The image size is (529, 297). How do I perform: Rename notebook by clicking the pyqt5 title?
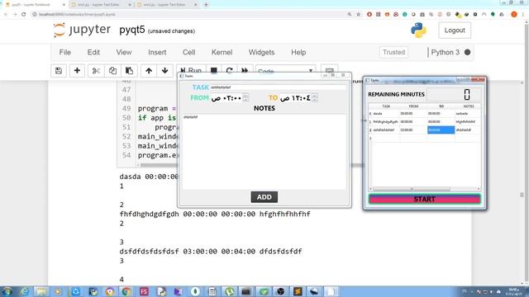coord(132,30)
